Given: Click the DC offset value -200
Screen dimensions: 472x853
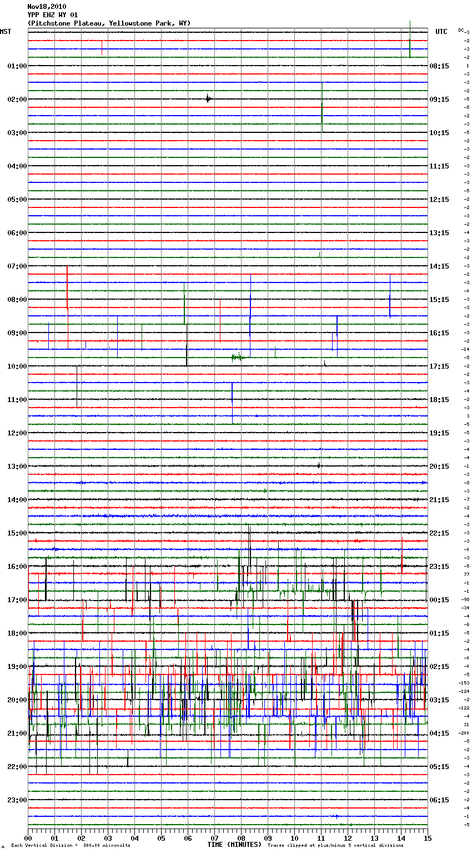Looking at the screenshot, I should tap(464, 733).
